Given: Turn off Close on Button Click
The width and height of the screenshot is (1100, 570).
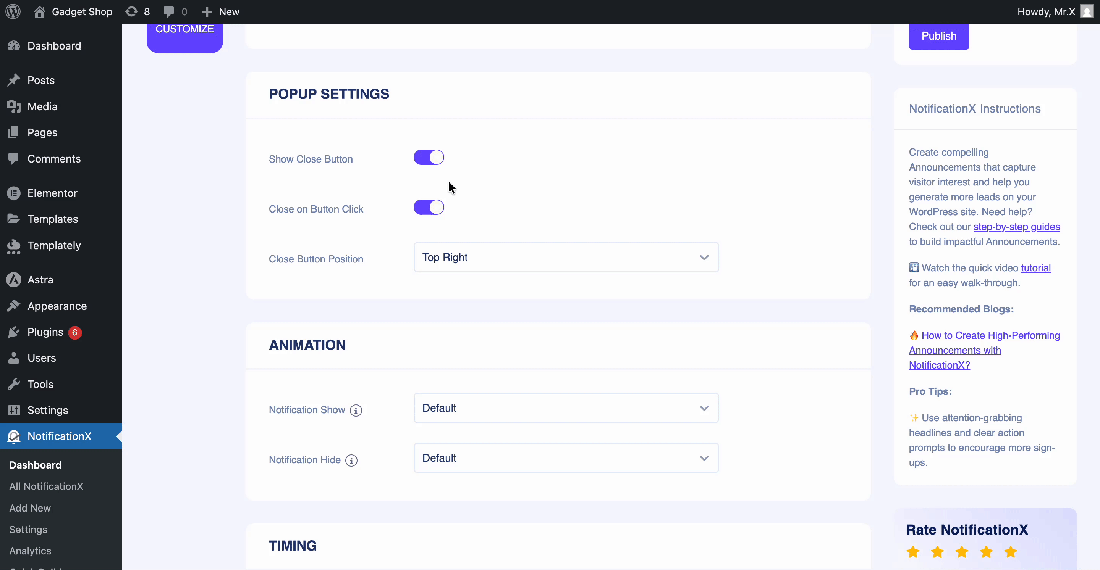Looking at the screenshot, I should click(428, 207).
